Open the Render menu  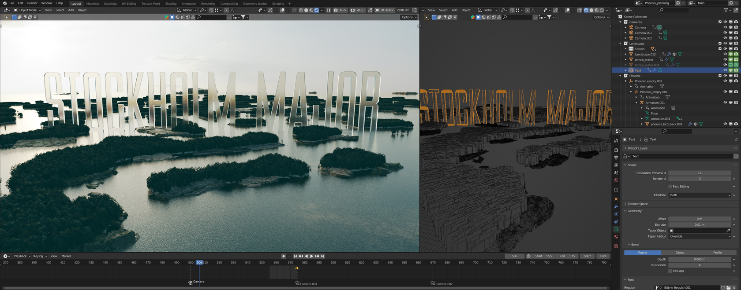[32, 3]
